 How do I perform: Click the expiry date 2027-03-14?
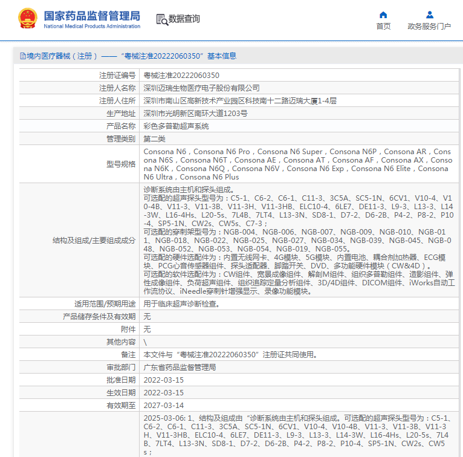(x=163, y=406)
